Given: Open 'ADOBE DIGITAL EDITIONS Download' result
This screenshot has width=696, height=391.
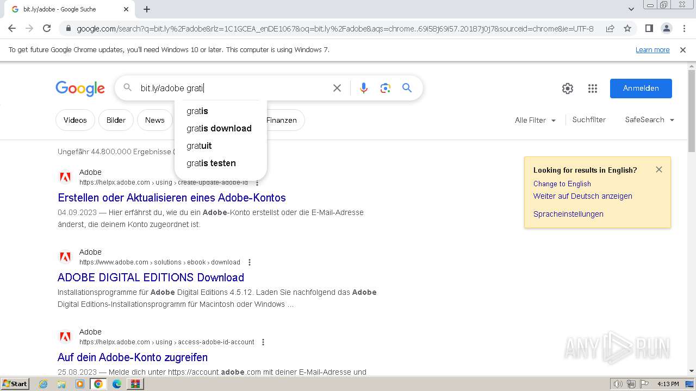Looking at the screenshot, I should click(x=151, y=278).
